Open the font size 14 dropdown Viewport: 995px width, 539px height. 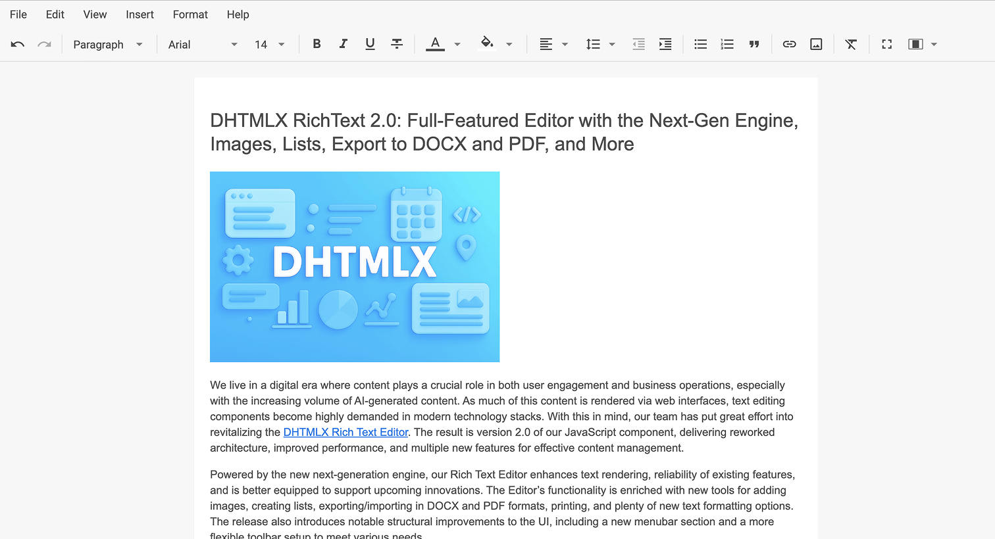[x=270, y=44]
